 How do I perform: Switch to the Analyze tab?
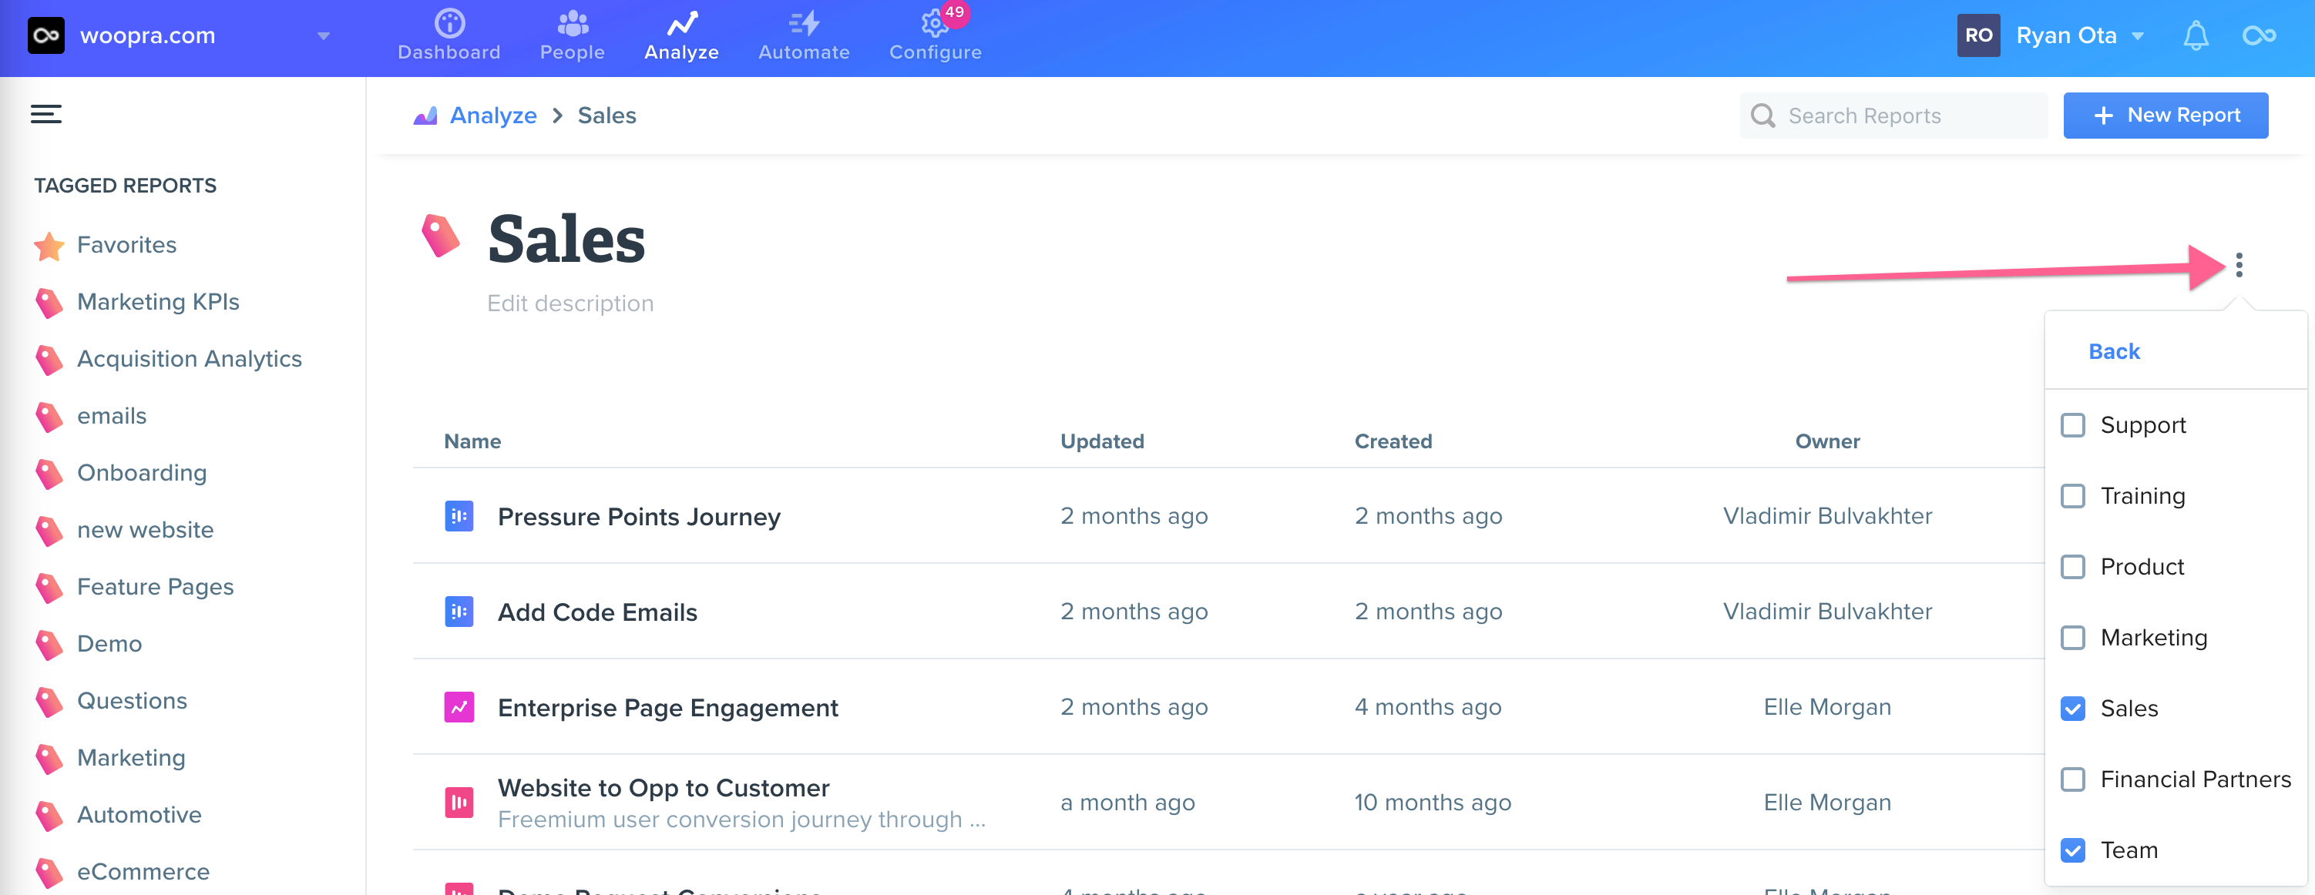(x=681, y=36)
